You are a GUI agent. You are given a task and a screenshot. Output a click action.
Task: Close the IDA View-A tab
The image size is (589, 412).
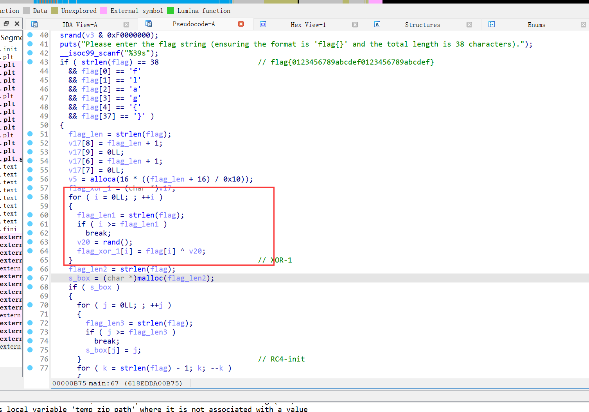coord(126,25)
